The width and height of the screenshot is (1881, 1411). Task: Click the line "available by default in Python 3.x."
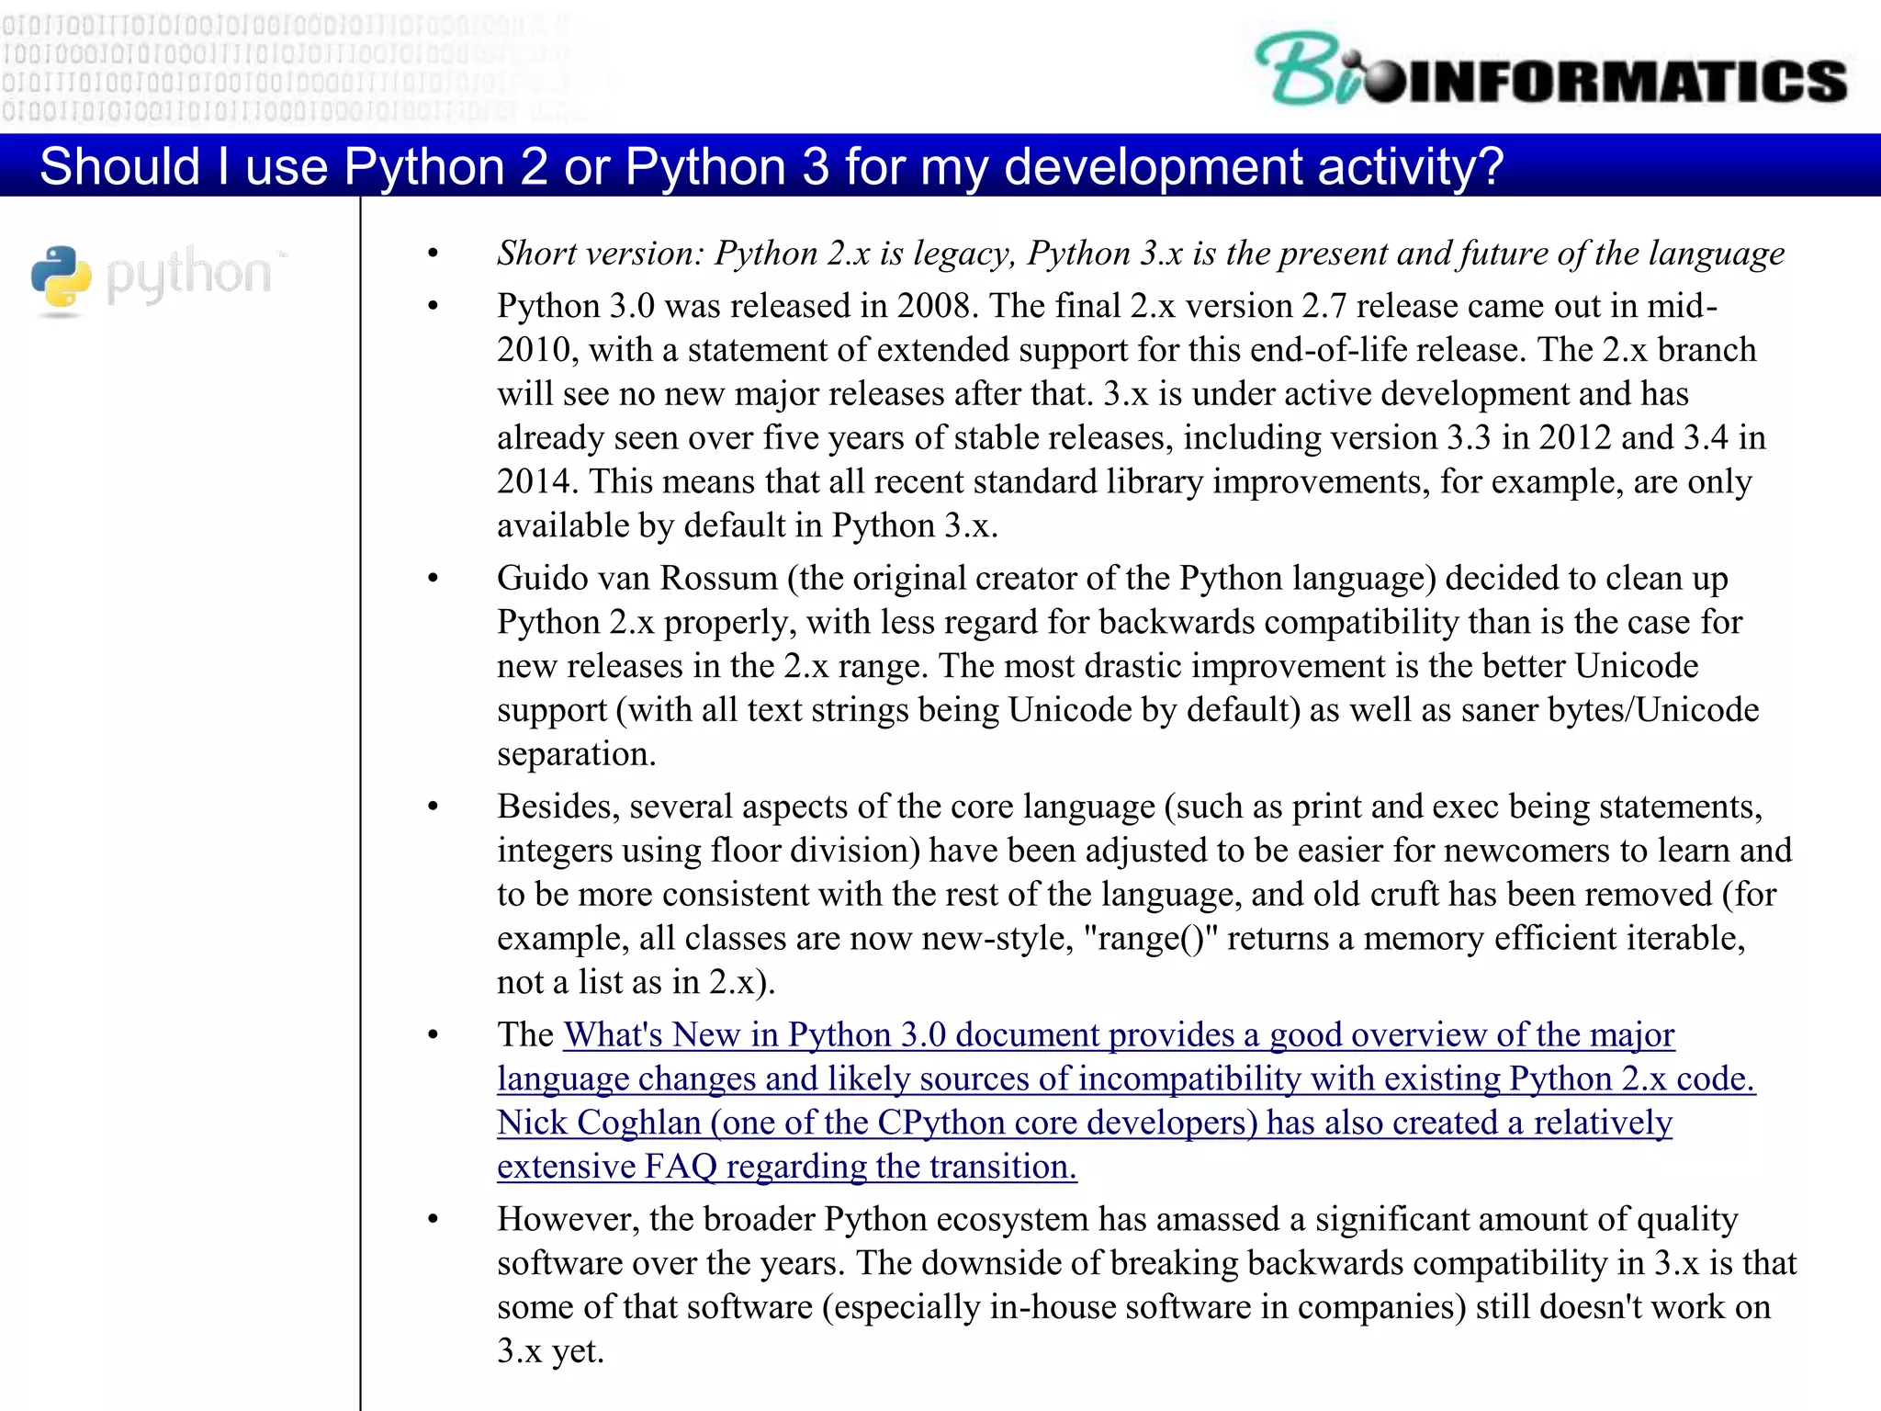click(x=748, y=525)
